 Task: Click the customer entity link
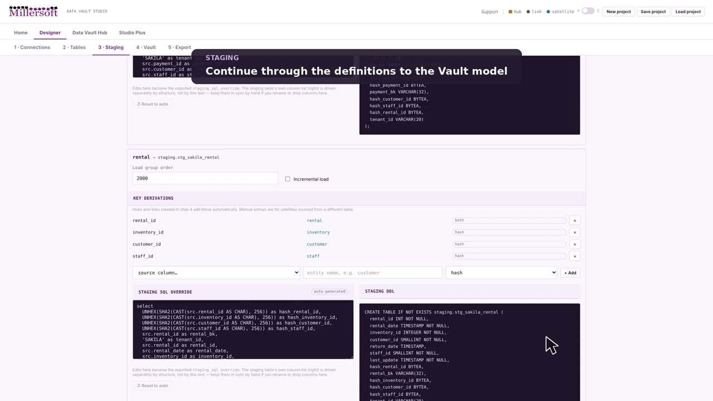[x=317, y=244]
